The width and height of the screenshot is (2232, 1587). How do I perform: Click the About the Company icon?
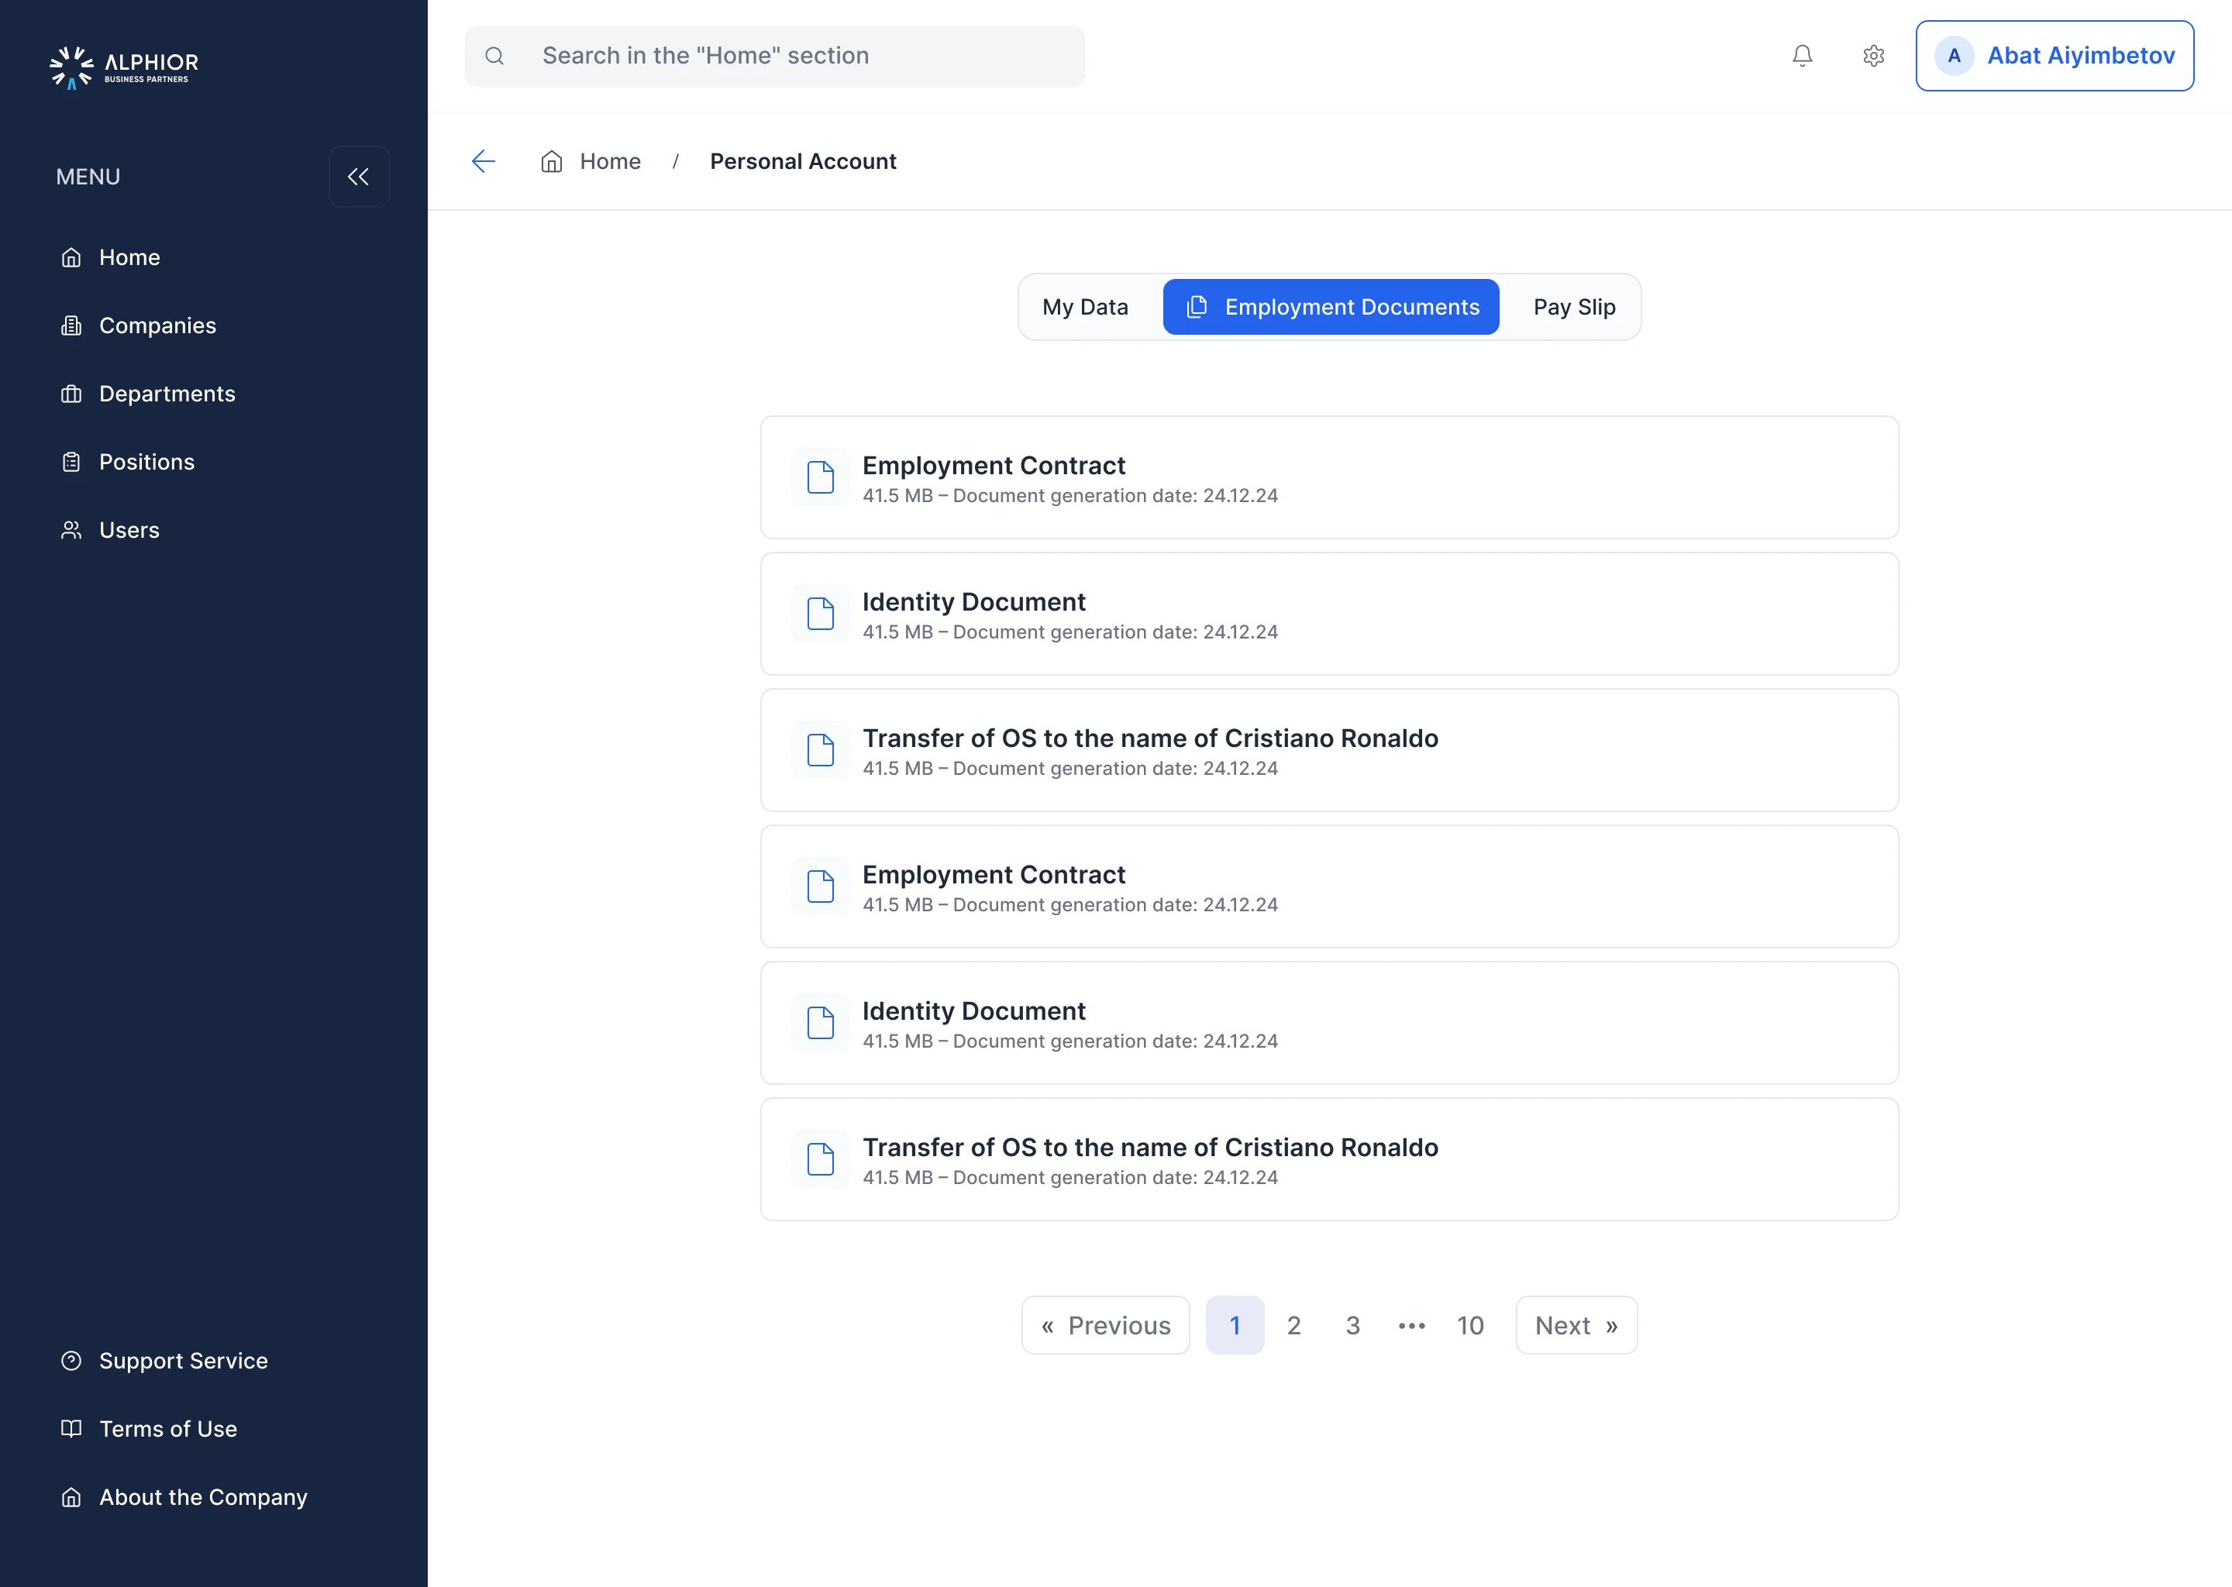71,1497
